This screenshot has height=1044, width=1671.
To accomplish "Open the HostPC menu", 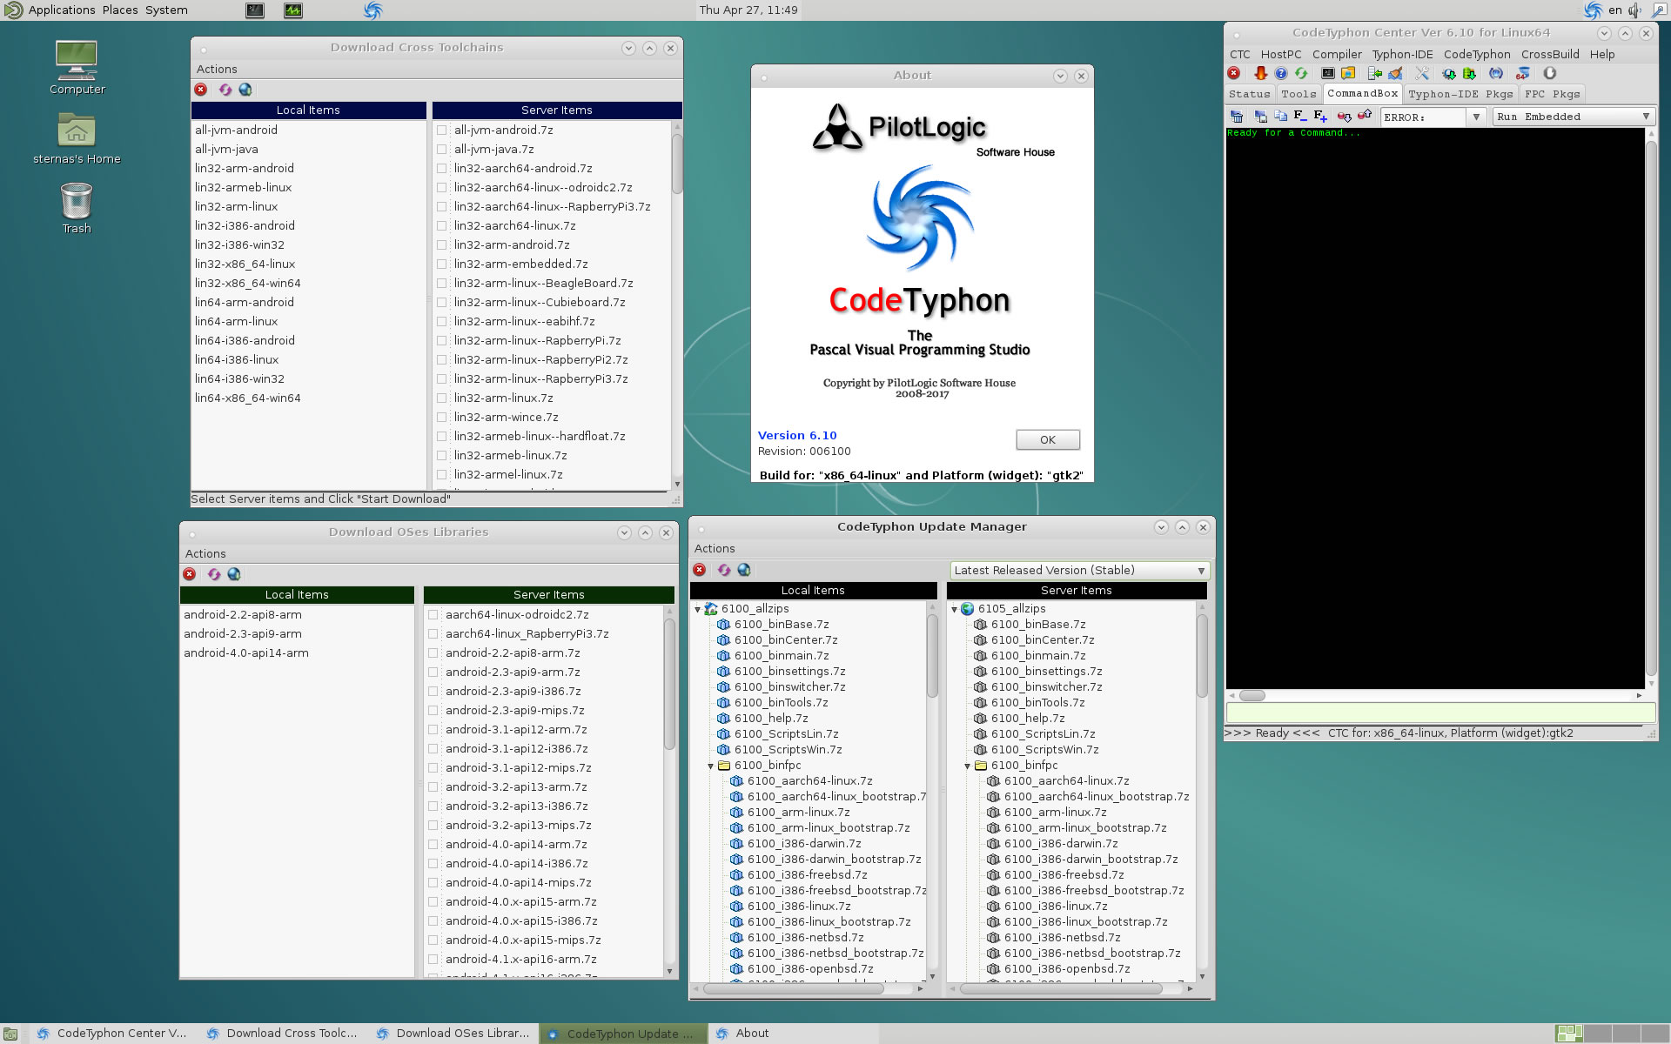I will [1281, 54].
